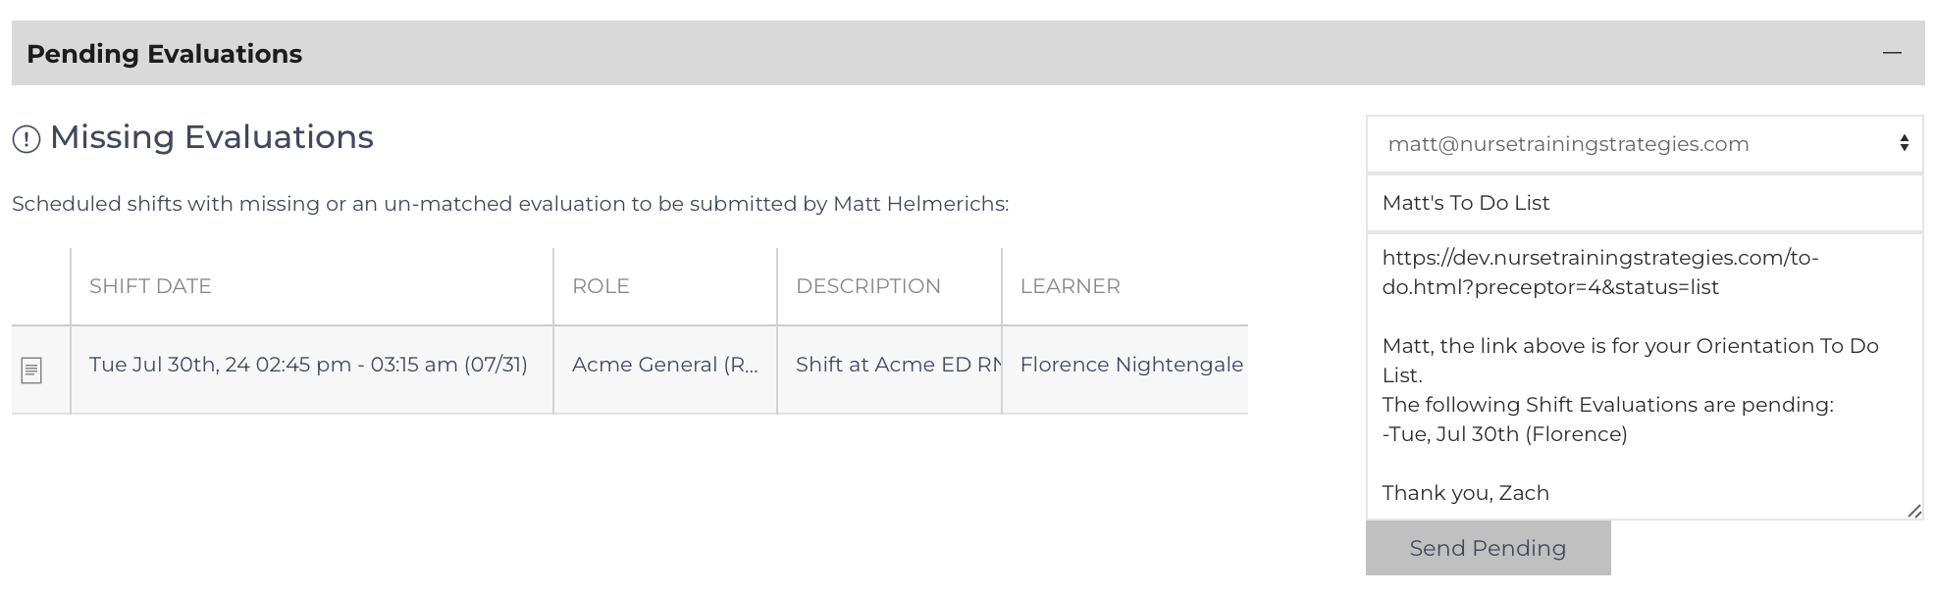This screenshot has height=594, width=1935.
Task: Sort by the SHIFT DATE column header
Action: pyautogui.click(x=150, y=286)
